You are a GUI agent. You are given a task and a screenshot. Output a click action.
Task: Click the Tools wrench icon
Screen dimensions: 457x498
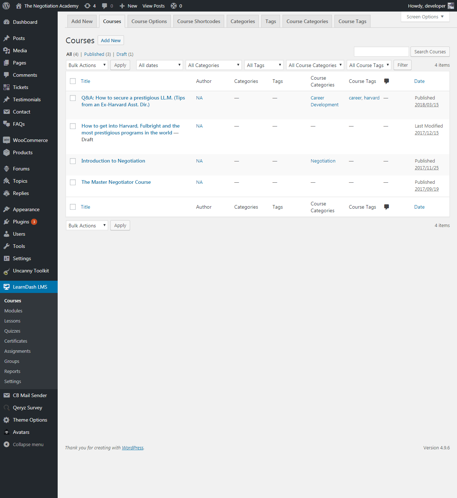[6, 246]
